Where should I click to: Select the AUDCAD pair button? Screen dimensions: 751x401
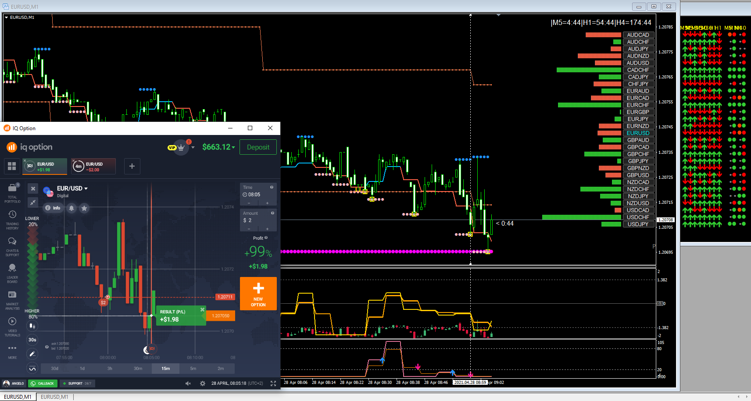tap(638, 35)
